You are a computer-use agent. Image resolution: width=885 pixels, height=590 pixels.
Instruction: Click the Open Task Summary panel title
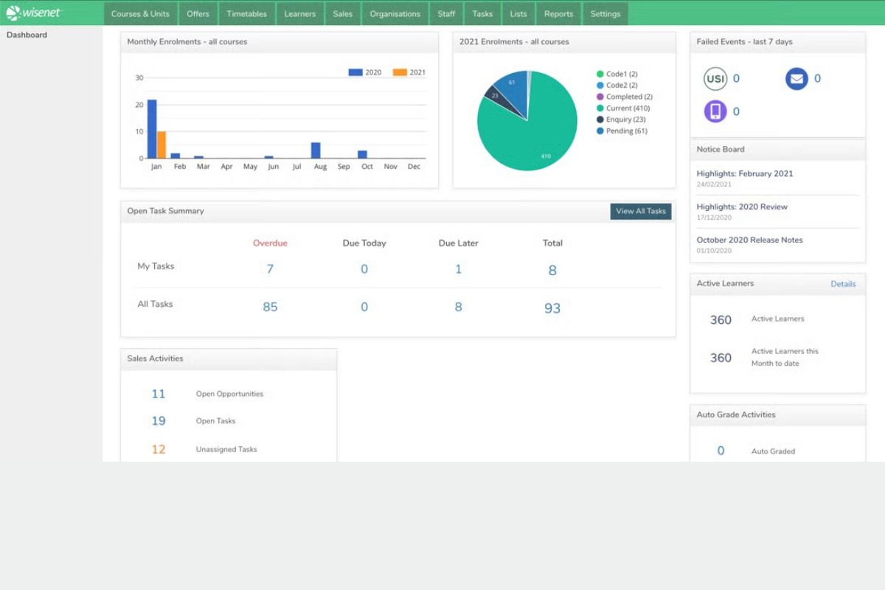[x=165, y=211]
